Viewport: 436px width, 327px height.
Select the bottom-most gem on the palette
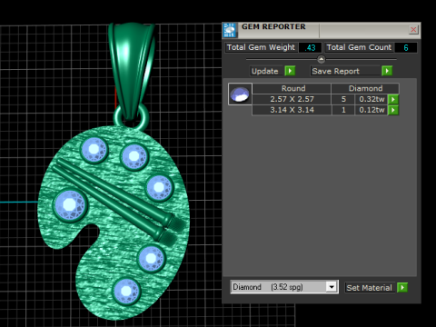tap(126, 291)
